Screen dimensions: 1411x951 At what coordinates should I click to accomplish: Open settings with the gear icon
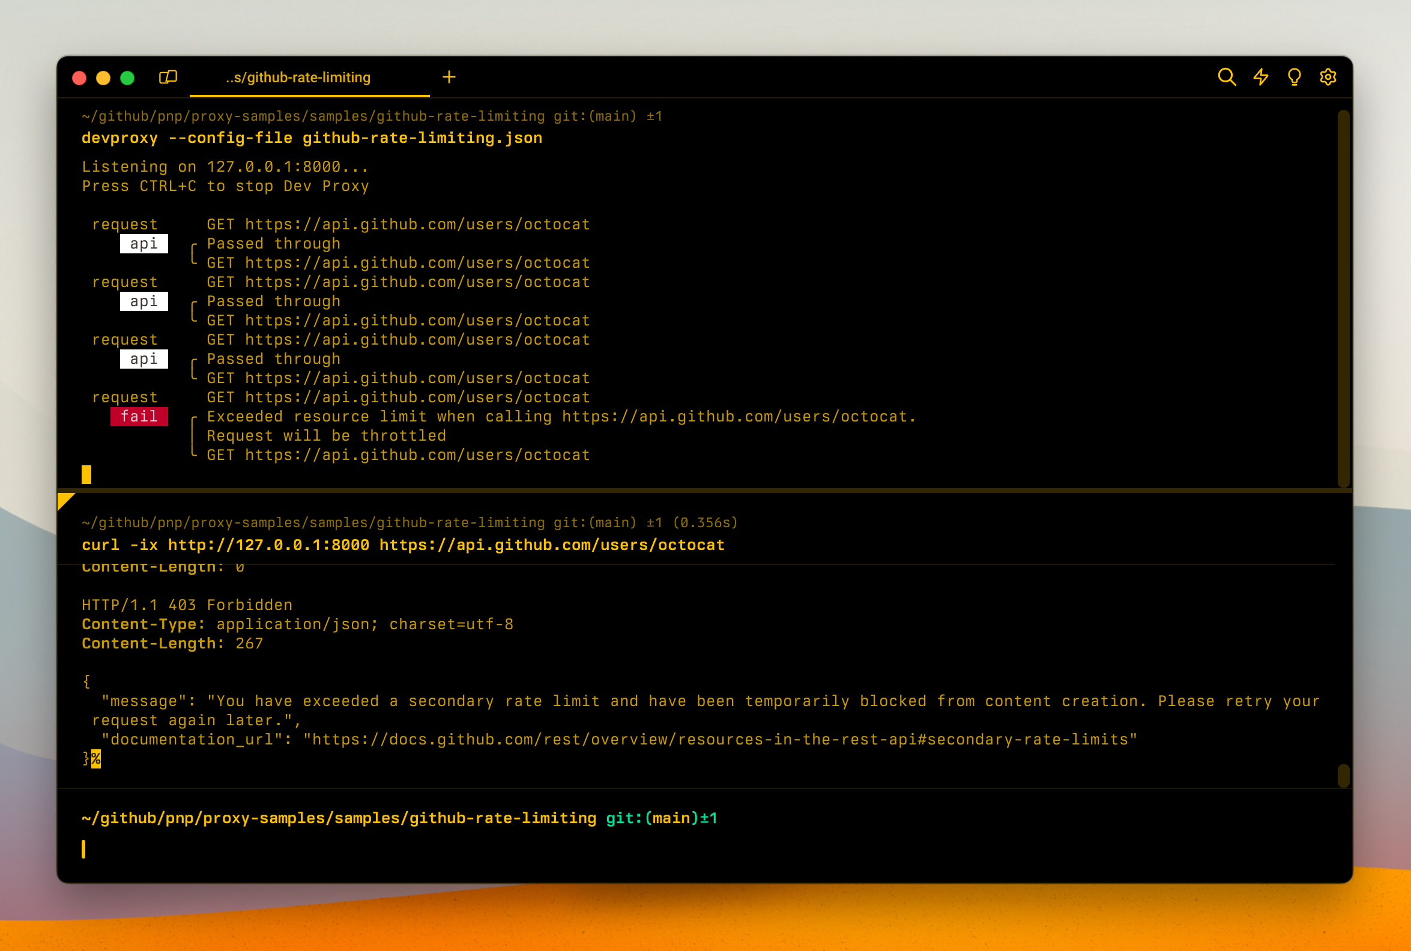(x=1328, y=77)
